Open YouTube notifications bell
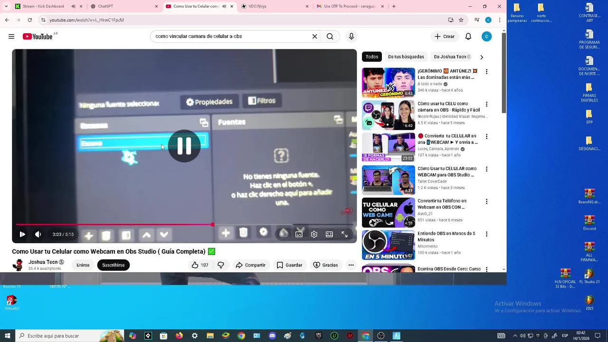The image size is (608, 342). pyautogui.click(x=468, y=37)
